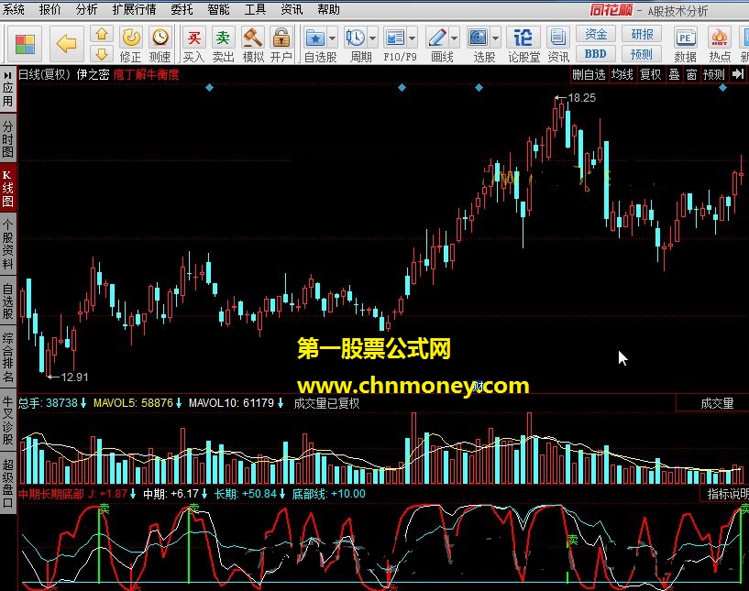Expand the 画线 dropdown arrow

pos(454,38)
